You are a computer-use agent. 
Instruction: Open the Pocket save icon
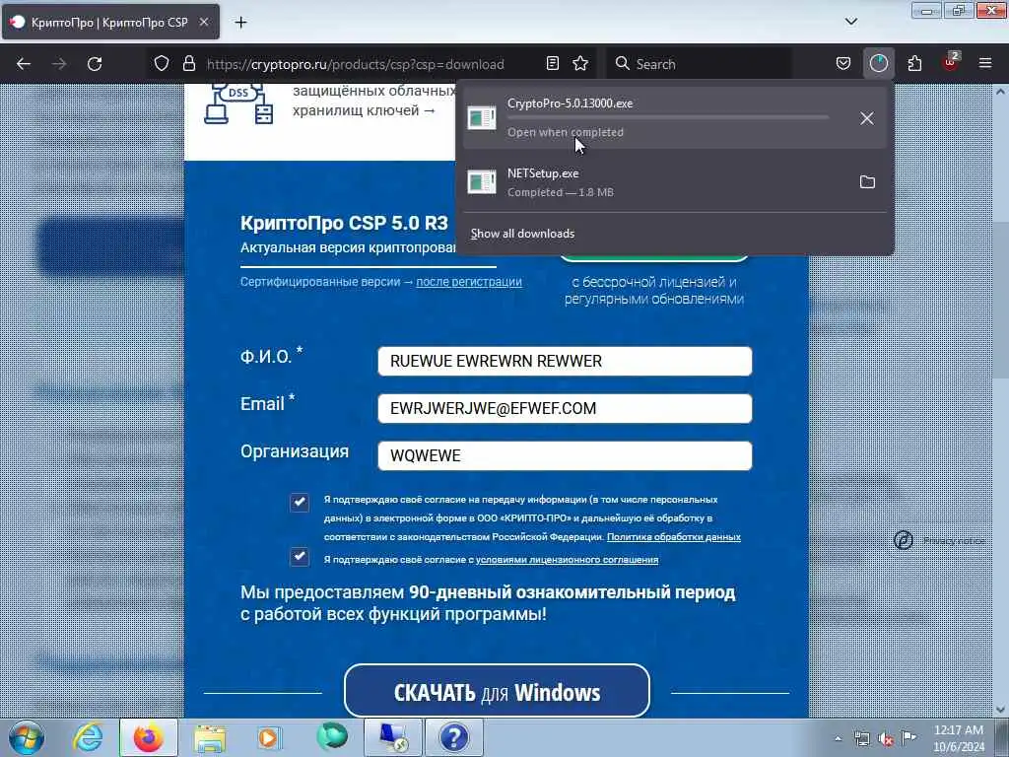843,63
